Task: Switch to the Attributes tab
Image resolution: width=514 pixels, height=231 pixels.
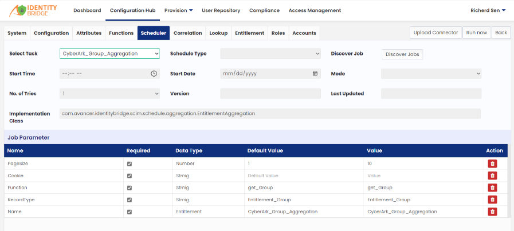Action: [89, 33]
